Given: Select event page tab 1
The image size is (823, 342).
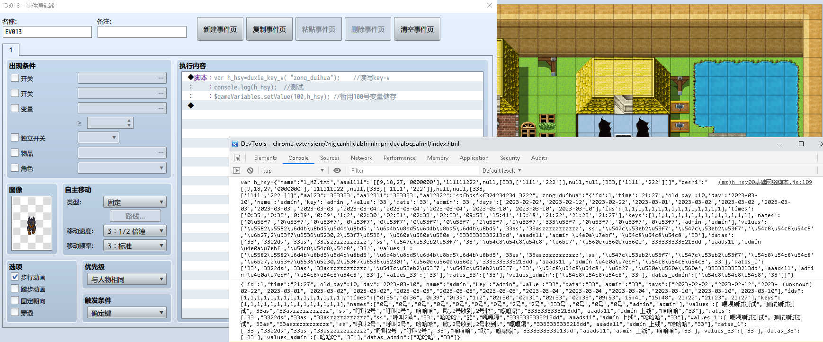Looking at the screenshot, I should (11, 50).
